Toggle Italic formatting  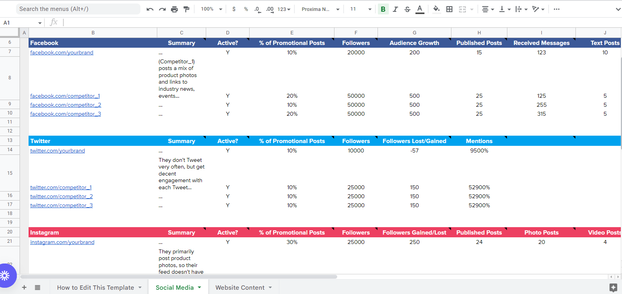click(x=395, y=9)
